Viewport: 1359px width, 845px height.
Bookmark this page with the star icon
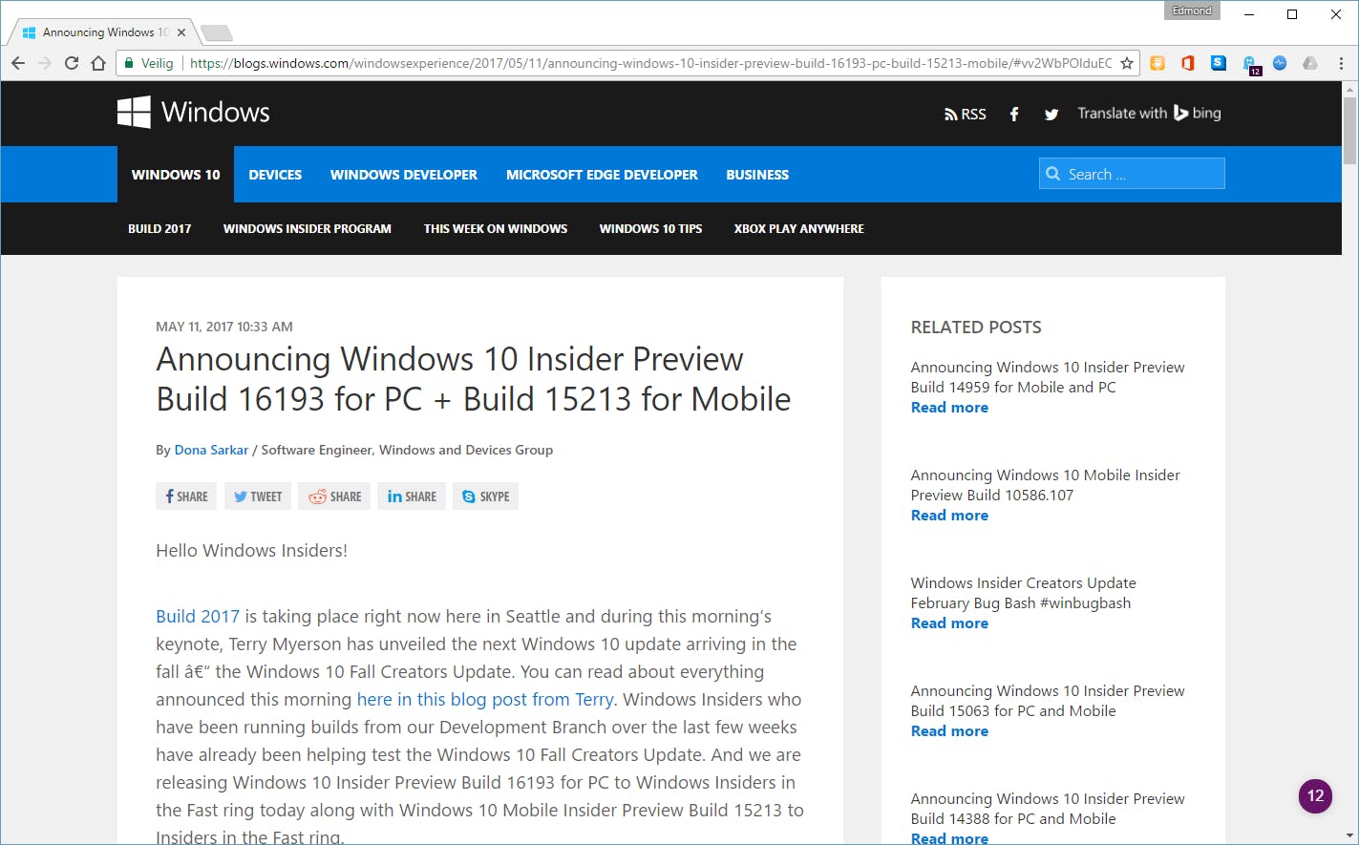pyautogui.click(x=1127, y=63)
